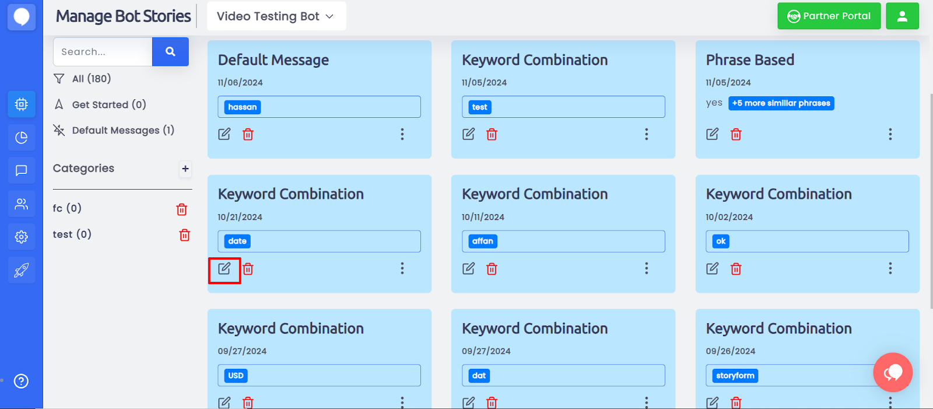Show Default Messages (1) filter
Screen dimensions: 933x409
click(122, 130)
